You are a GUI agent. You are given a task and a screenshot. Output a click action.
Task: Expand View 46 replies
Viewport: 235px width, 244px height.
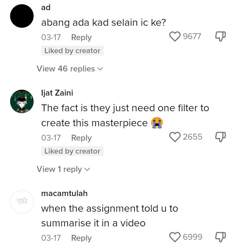click(x=70, y=69)
